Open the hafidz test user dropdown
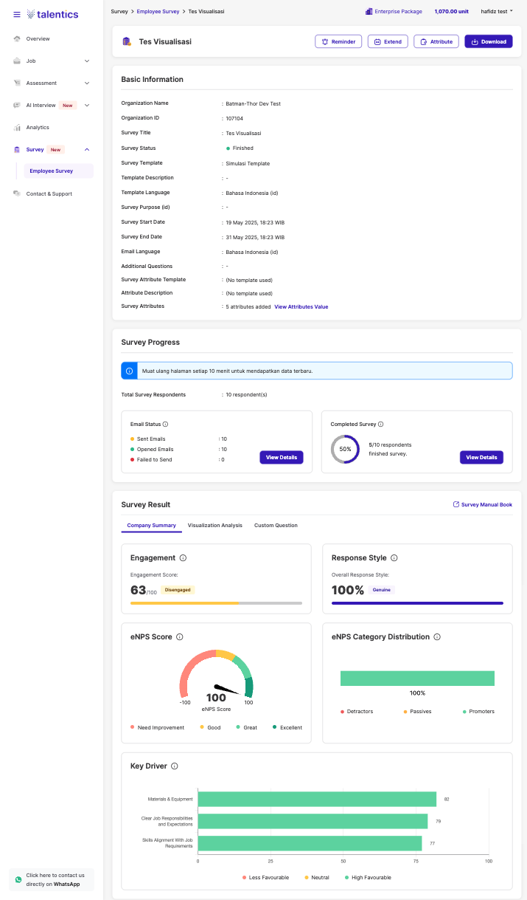 coord(497,12)
